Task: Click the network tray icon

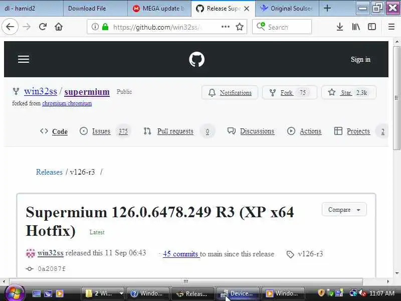Action: tap(353, 293)
